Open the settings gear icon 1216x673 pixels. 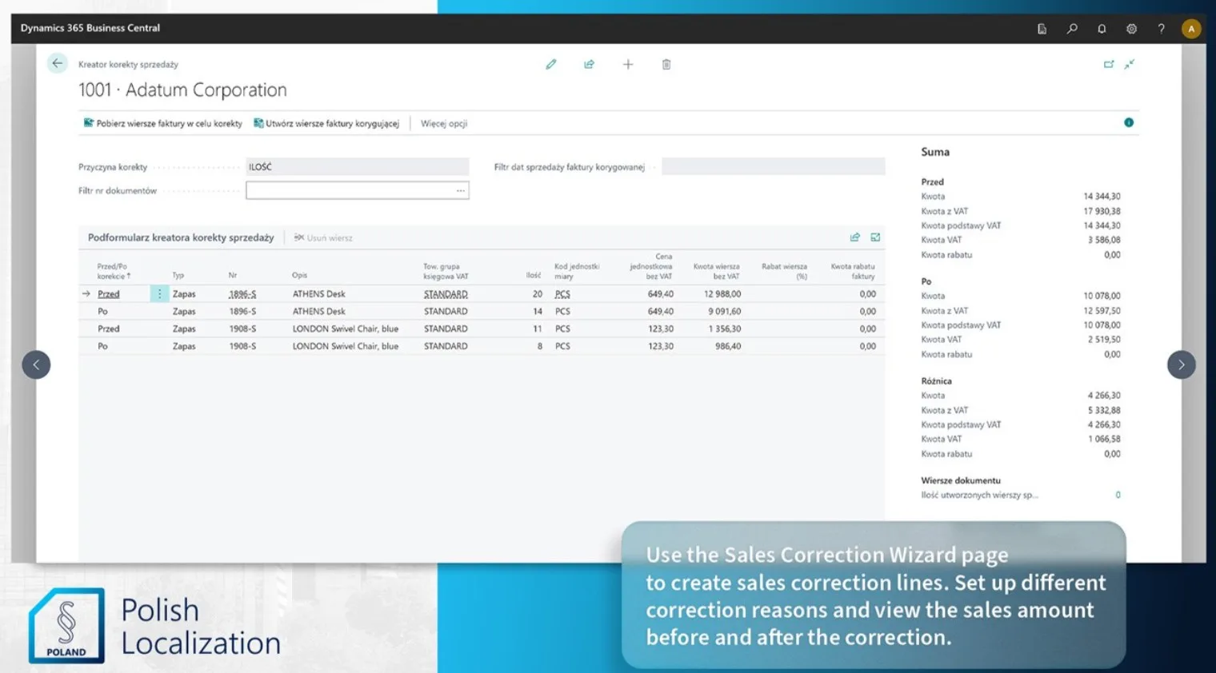[1131, 29]
